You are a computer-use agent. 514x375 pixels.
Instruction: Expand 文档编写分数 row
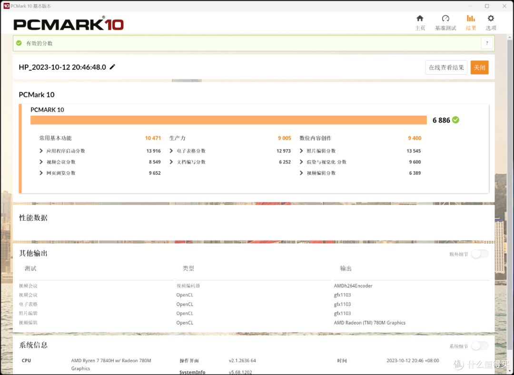pyautogui.click(x=171, y=162)
